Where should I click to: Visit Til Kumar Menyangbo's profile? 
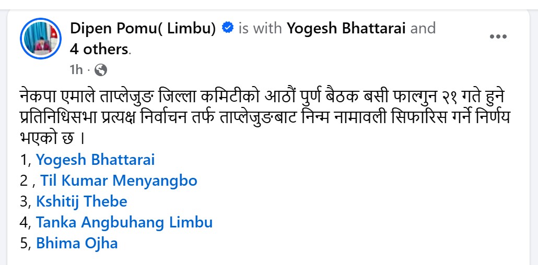pyautogui.click(x=119, y=180)
